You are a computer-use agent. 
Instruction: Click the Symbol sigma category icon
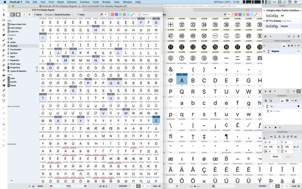coord(8,53)
